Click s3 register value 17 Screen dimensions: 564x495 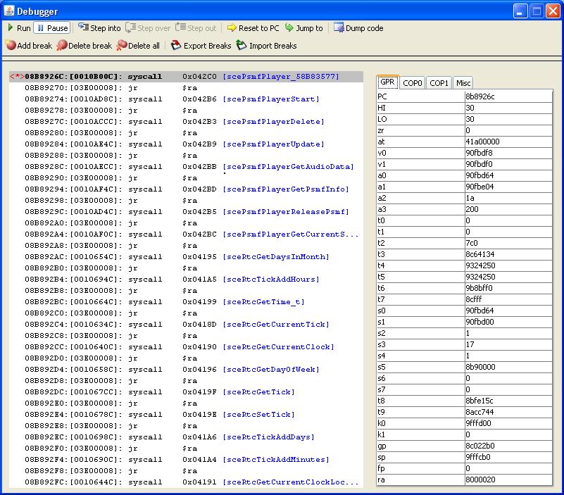pos(508,344)
